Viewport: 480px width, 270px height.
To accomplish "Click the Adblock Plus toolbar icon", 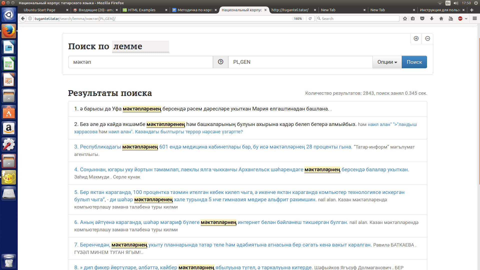I will 460,18.
